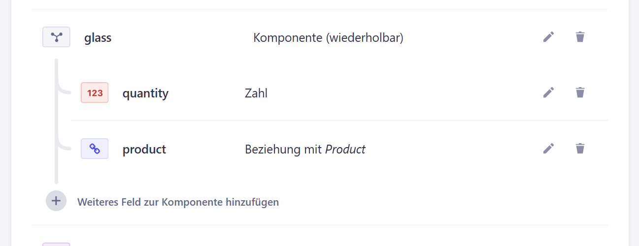Select the glass field name
Image resolution: width=639 pixels, height=246 pixels.
point(98,37)
